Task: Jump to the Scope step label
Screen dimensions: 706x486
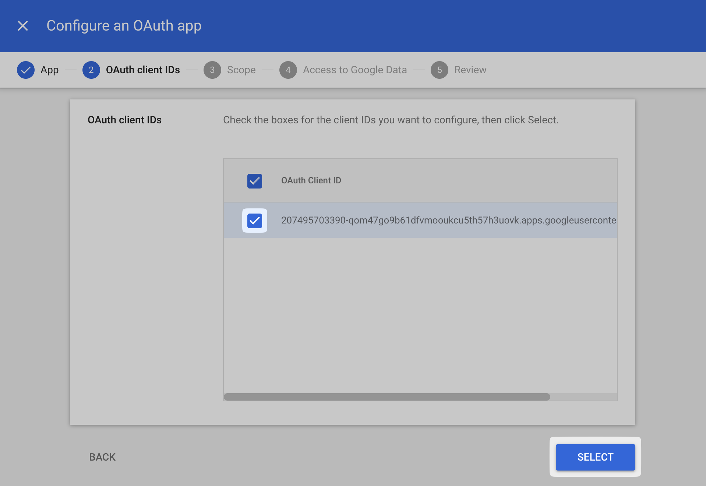Action: [241, 70]
